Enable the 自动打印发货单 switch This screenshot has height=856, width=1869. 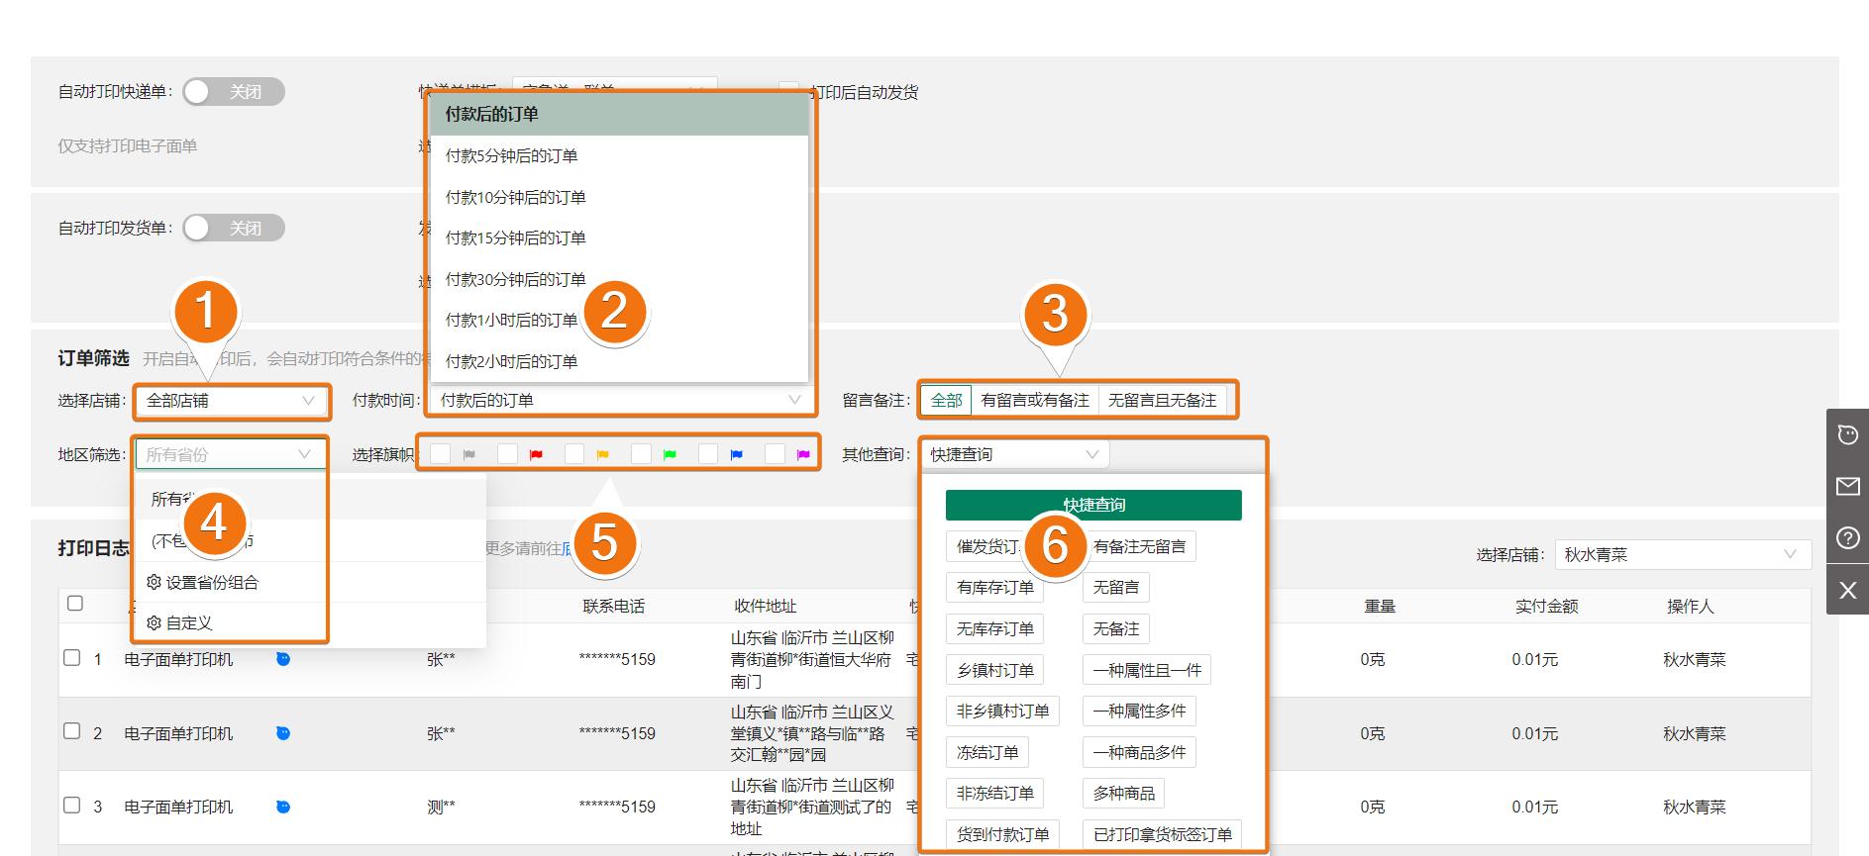(x=234, y=229)
